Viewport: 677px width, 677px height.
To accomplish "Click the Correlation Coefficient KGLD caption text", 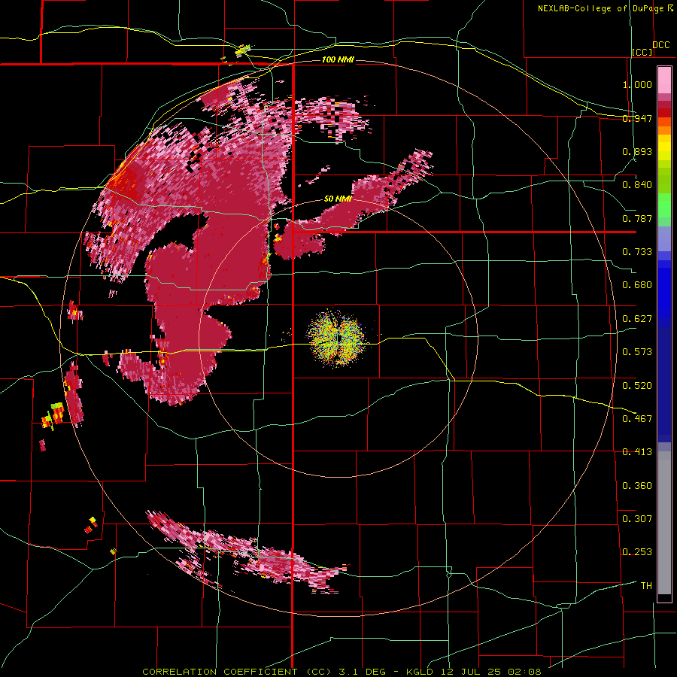I will point(342,672).
